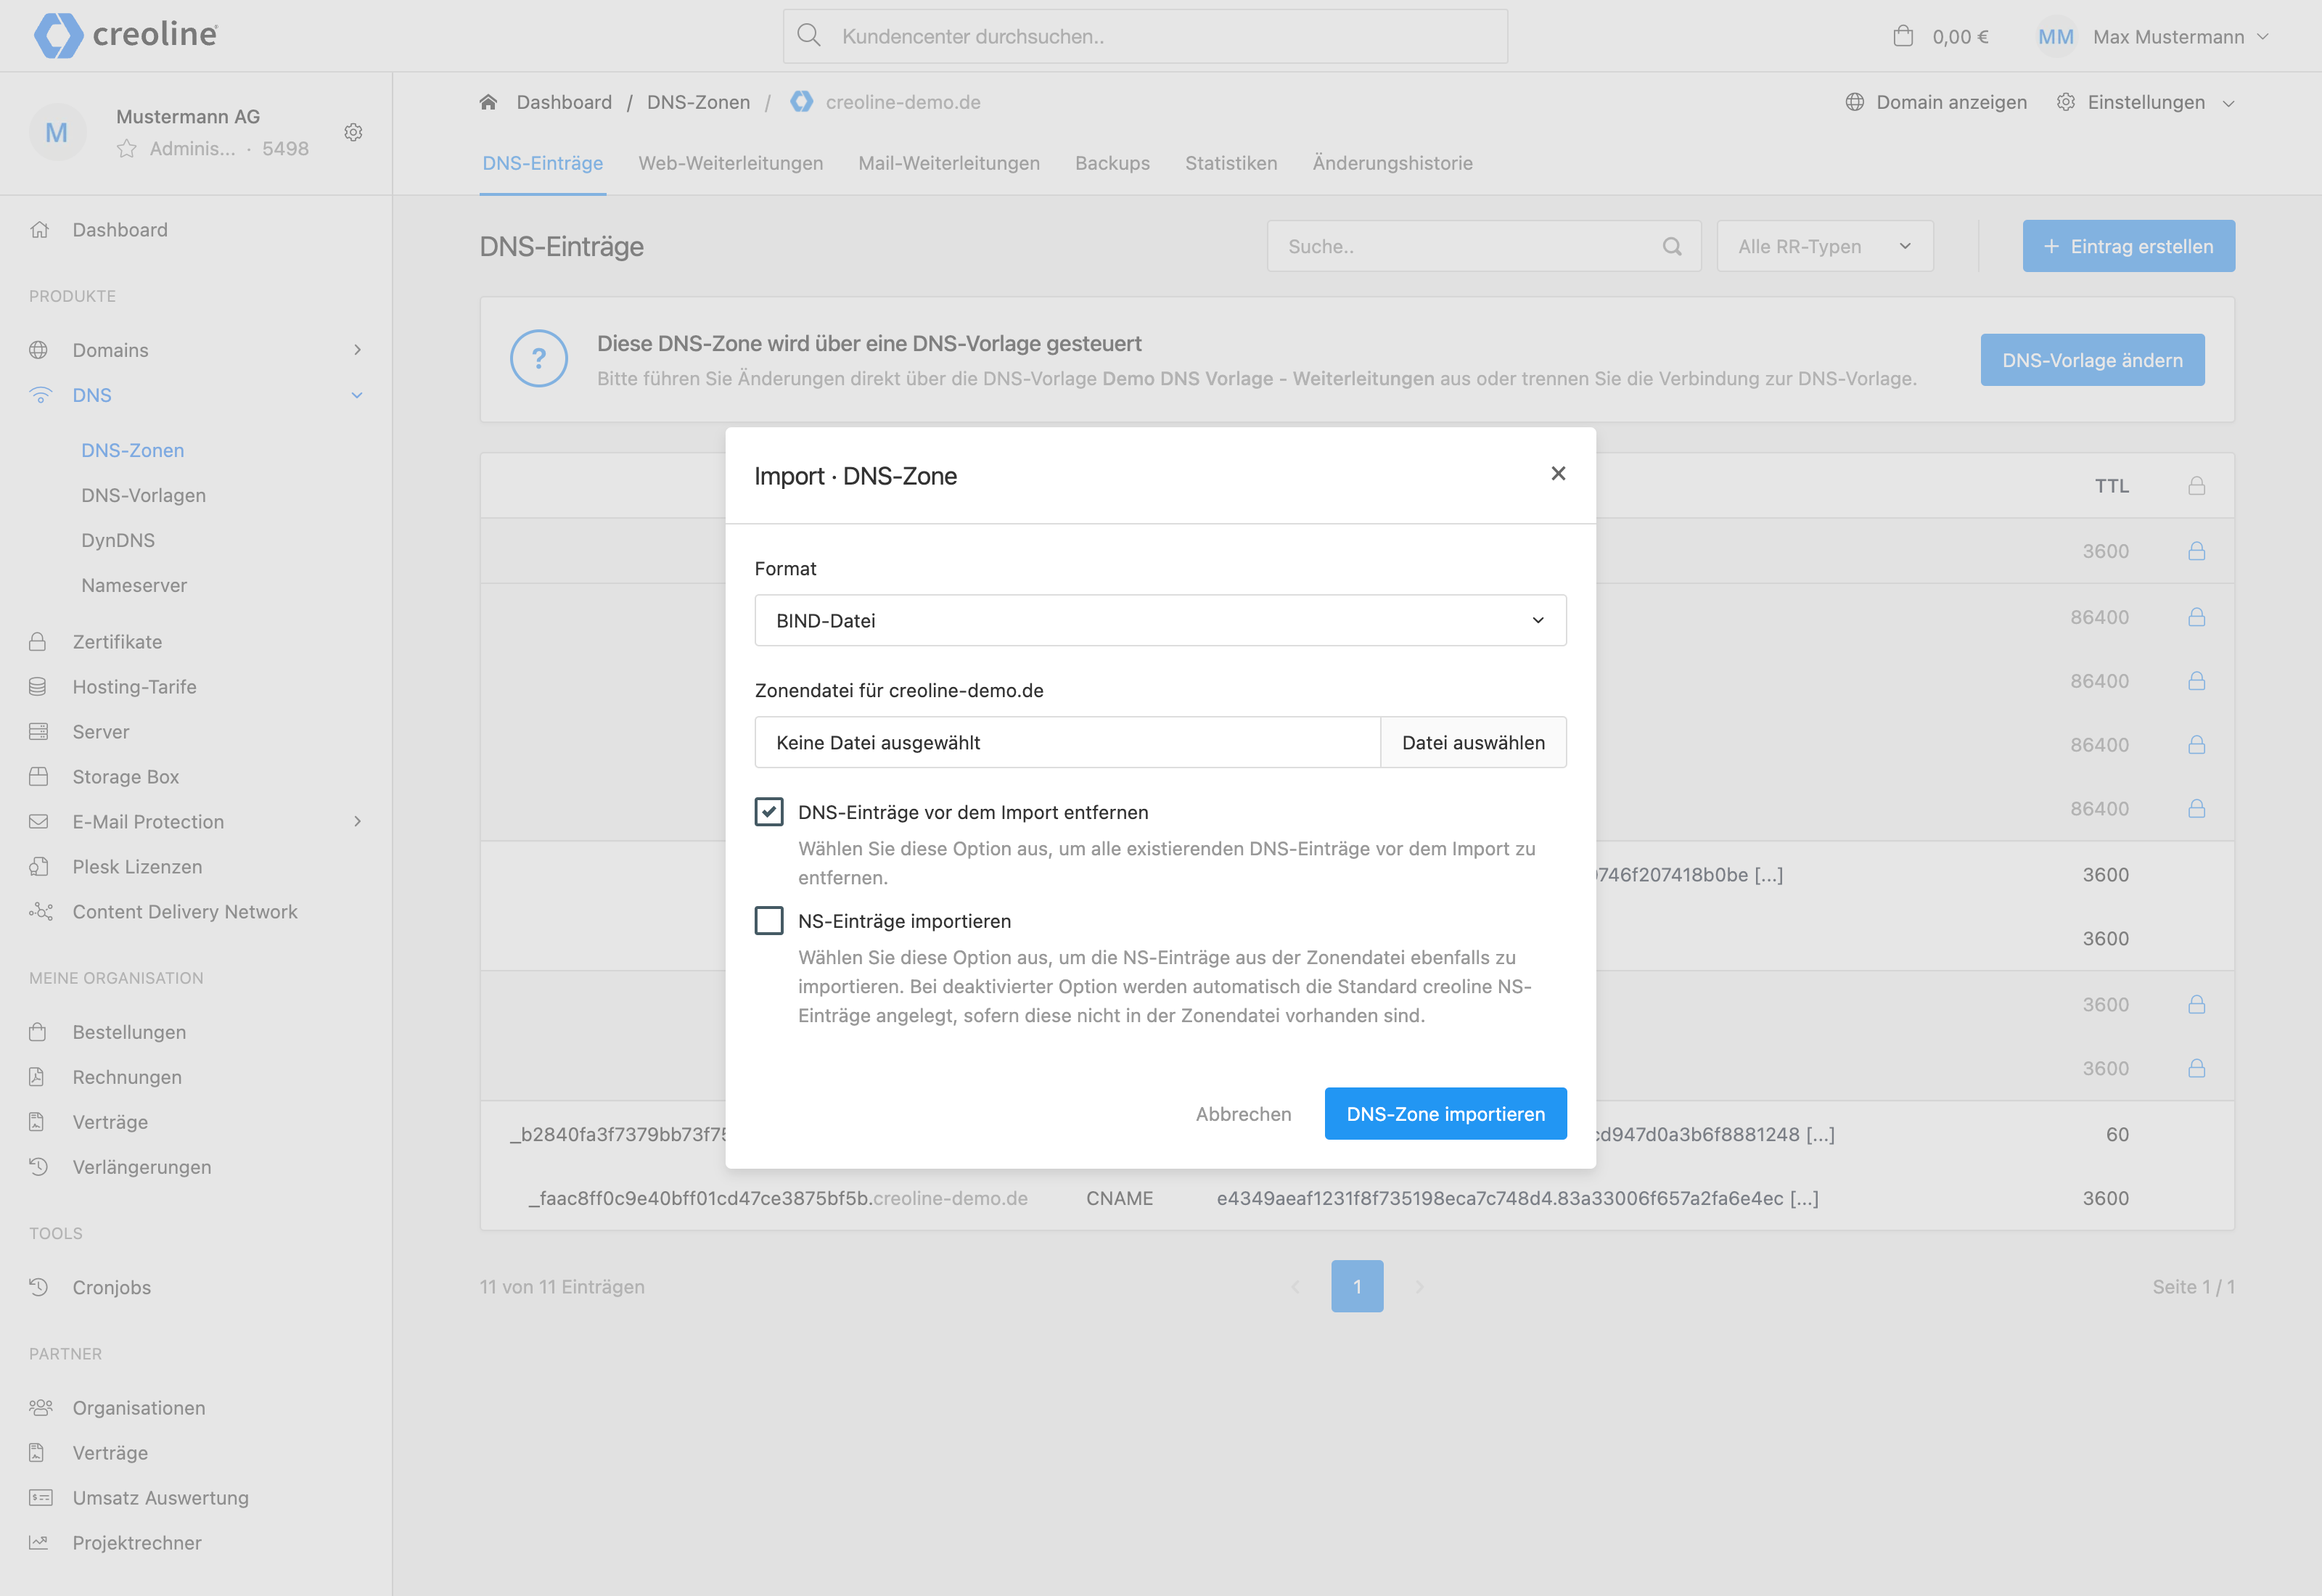Uncheck DNS-Einträge vor dem Import entfernen

pos(769,812)
